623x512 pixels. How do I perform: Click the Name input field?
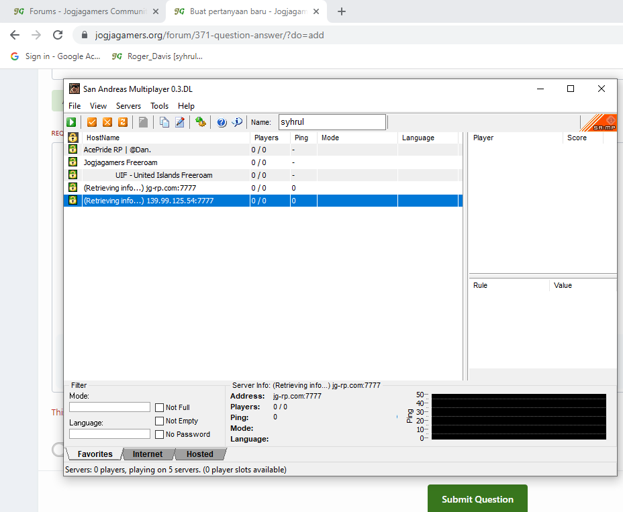(x=332, y=122)
